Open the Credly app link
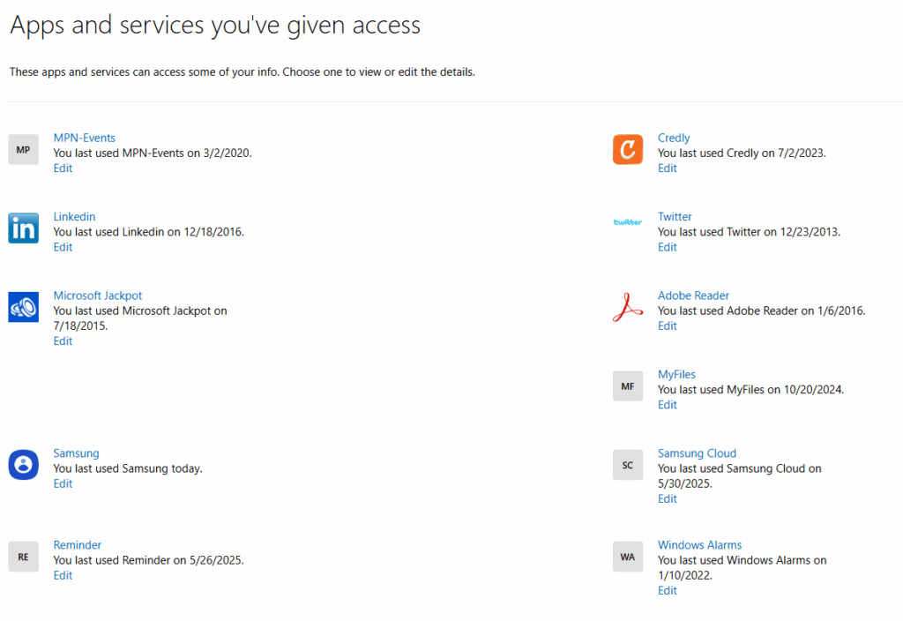903x621 pixels. pos(674,138)
